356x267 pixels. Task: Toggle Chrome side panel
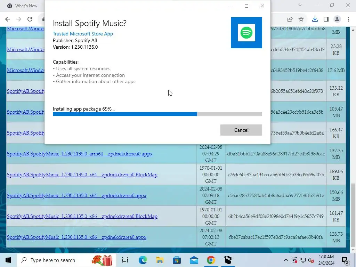(x=326, y=19)
